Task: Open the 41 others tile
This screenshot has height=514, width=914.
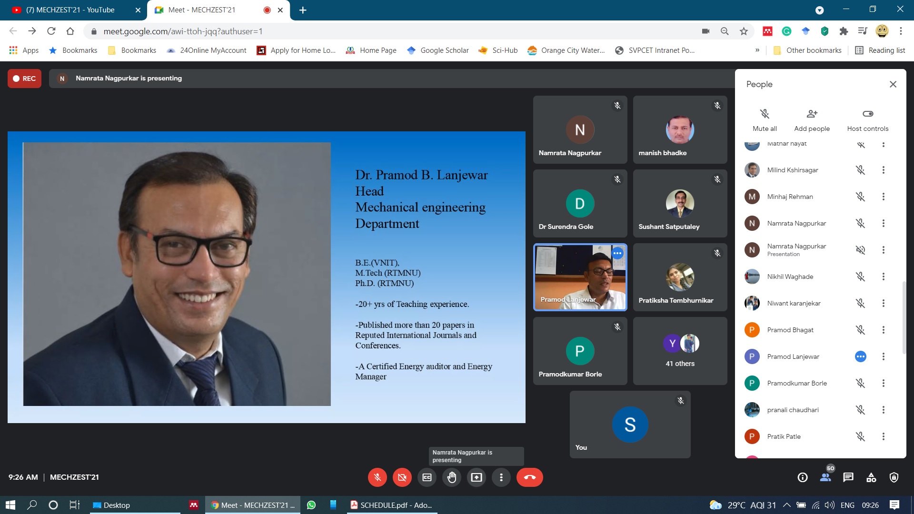Action: coord(680,351)
